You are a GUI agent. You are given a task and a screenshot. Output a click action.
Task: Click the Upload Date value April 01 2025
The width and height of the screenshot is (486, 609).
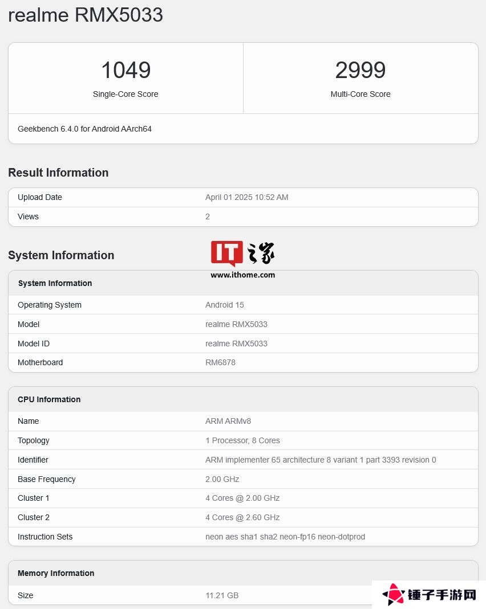click(x=246, y=197)
